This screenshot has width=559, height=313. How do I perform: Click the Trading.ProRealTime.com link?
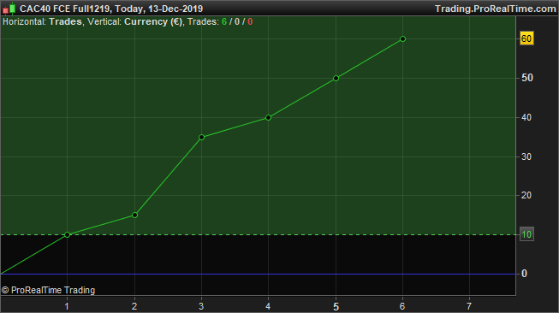[495, 9]
